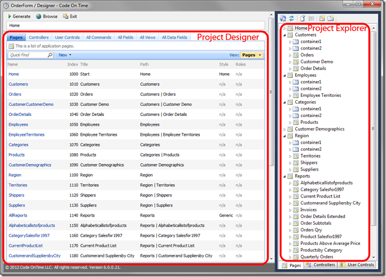Viewport: 386px width, 277px height.
Task: Click the green Generate arrow icon
Action: 10,16
